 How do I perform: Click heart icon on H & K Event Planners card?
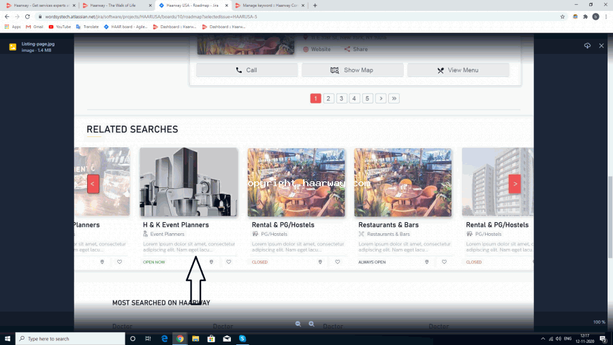(229, 262)
